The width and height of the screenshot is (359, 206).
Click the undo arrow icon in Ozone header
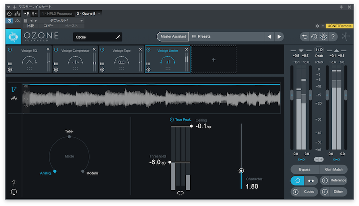pos(305,37)
